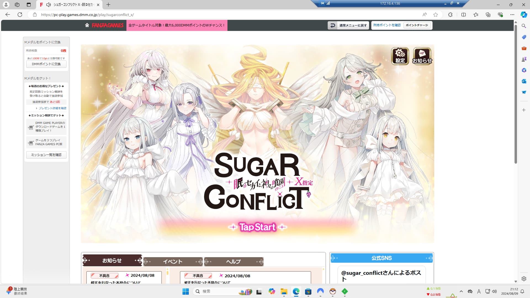Image resolution: width=530 pixels, height=298 pixels.
Task: Open Windows Start menu
Action: click(185, 291)
